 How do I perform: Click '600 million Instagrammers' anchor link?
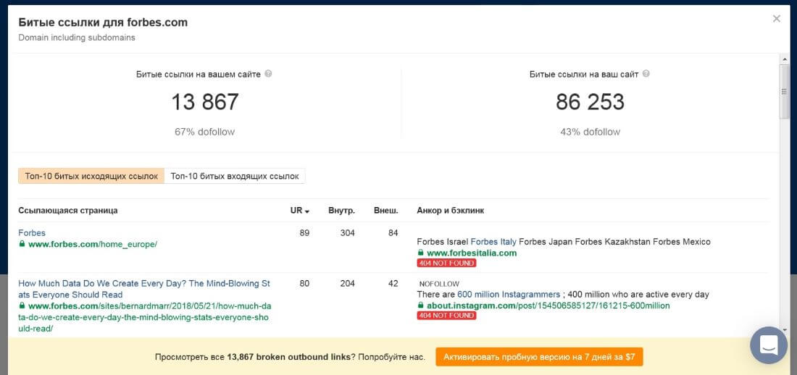[x=509, y=294]
